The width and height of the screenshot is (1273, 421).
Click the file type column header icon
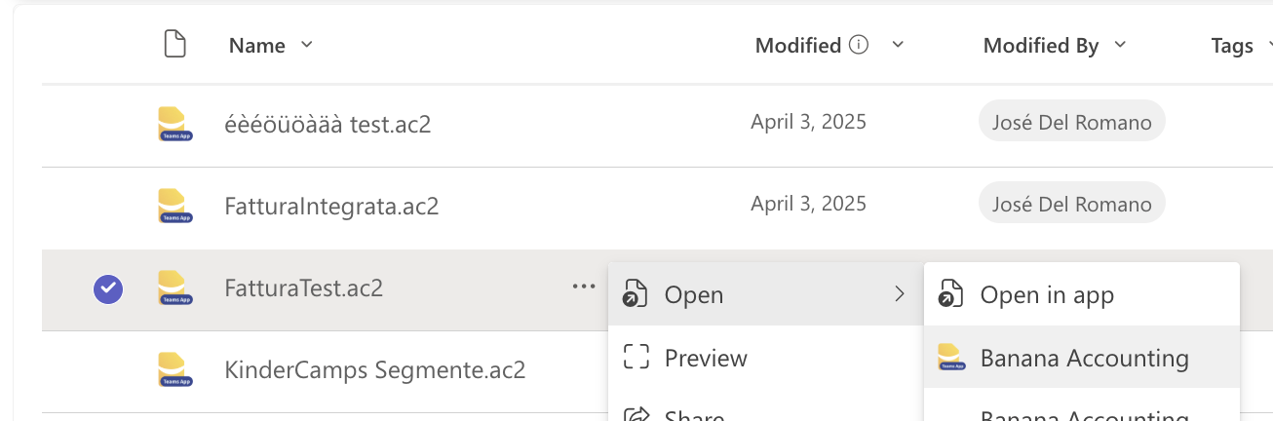(174, 45)
